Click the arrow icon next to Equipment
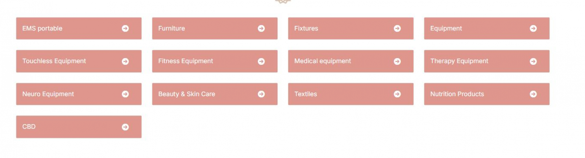The height and width of the screenshot is (158, 585). (533, 28)
